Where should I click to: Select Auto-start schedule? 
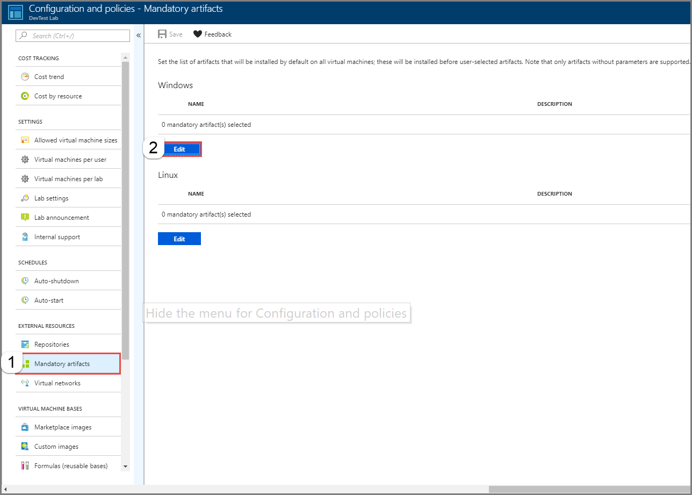pyautogui.click(x=68, y=300)
